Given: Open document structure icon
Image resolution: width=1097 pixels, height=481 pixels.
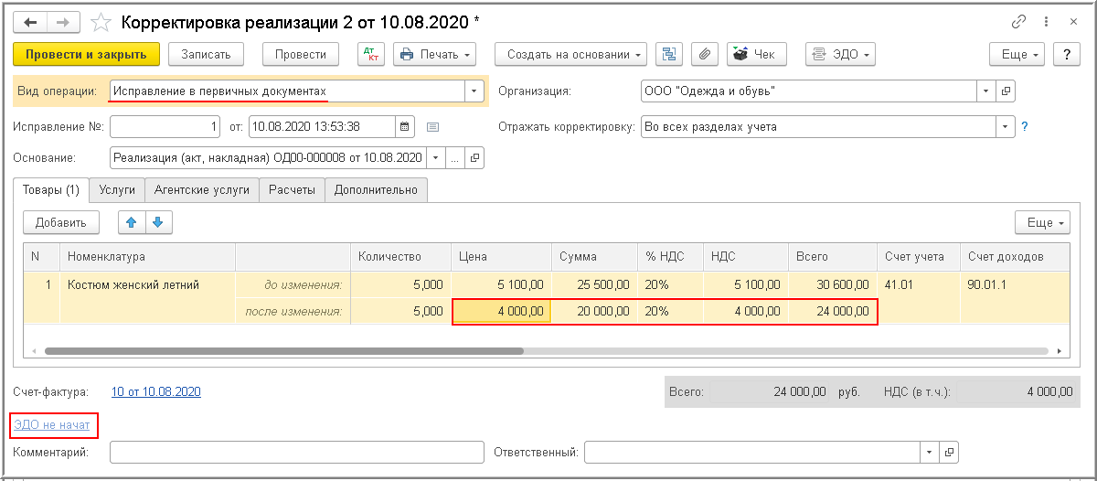Looking at the screenshot, I should click(x=668, y=54).
